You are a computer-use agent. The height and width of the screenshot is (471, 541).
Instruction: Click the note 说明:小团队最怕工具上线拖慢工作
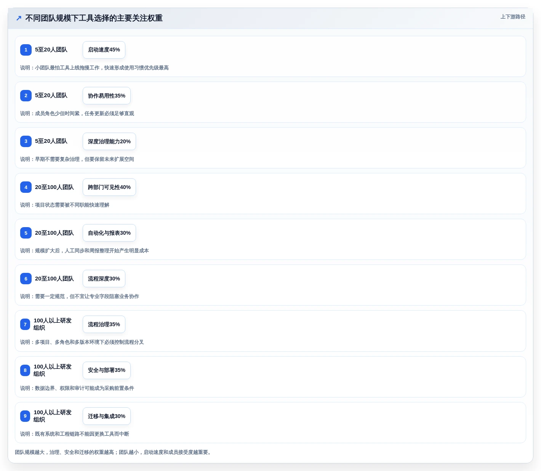[94, 68]
